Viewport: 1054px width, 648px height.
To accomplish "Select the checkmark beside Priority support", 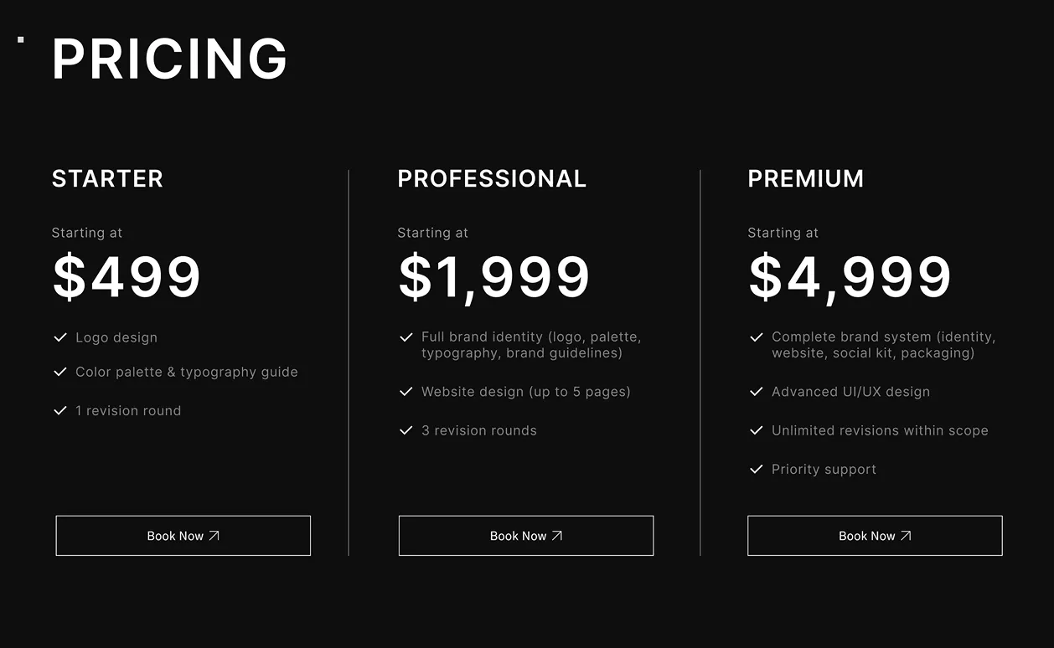I will tap(757, 470).
